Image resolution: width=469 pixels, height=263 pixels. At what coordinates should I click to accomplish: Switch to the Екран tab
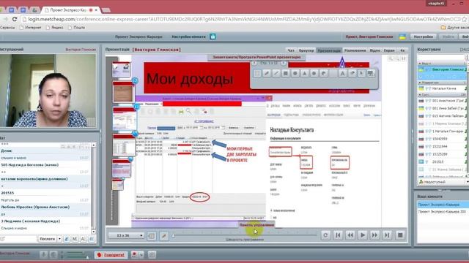[389, 50]
